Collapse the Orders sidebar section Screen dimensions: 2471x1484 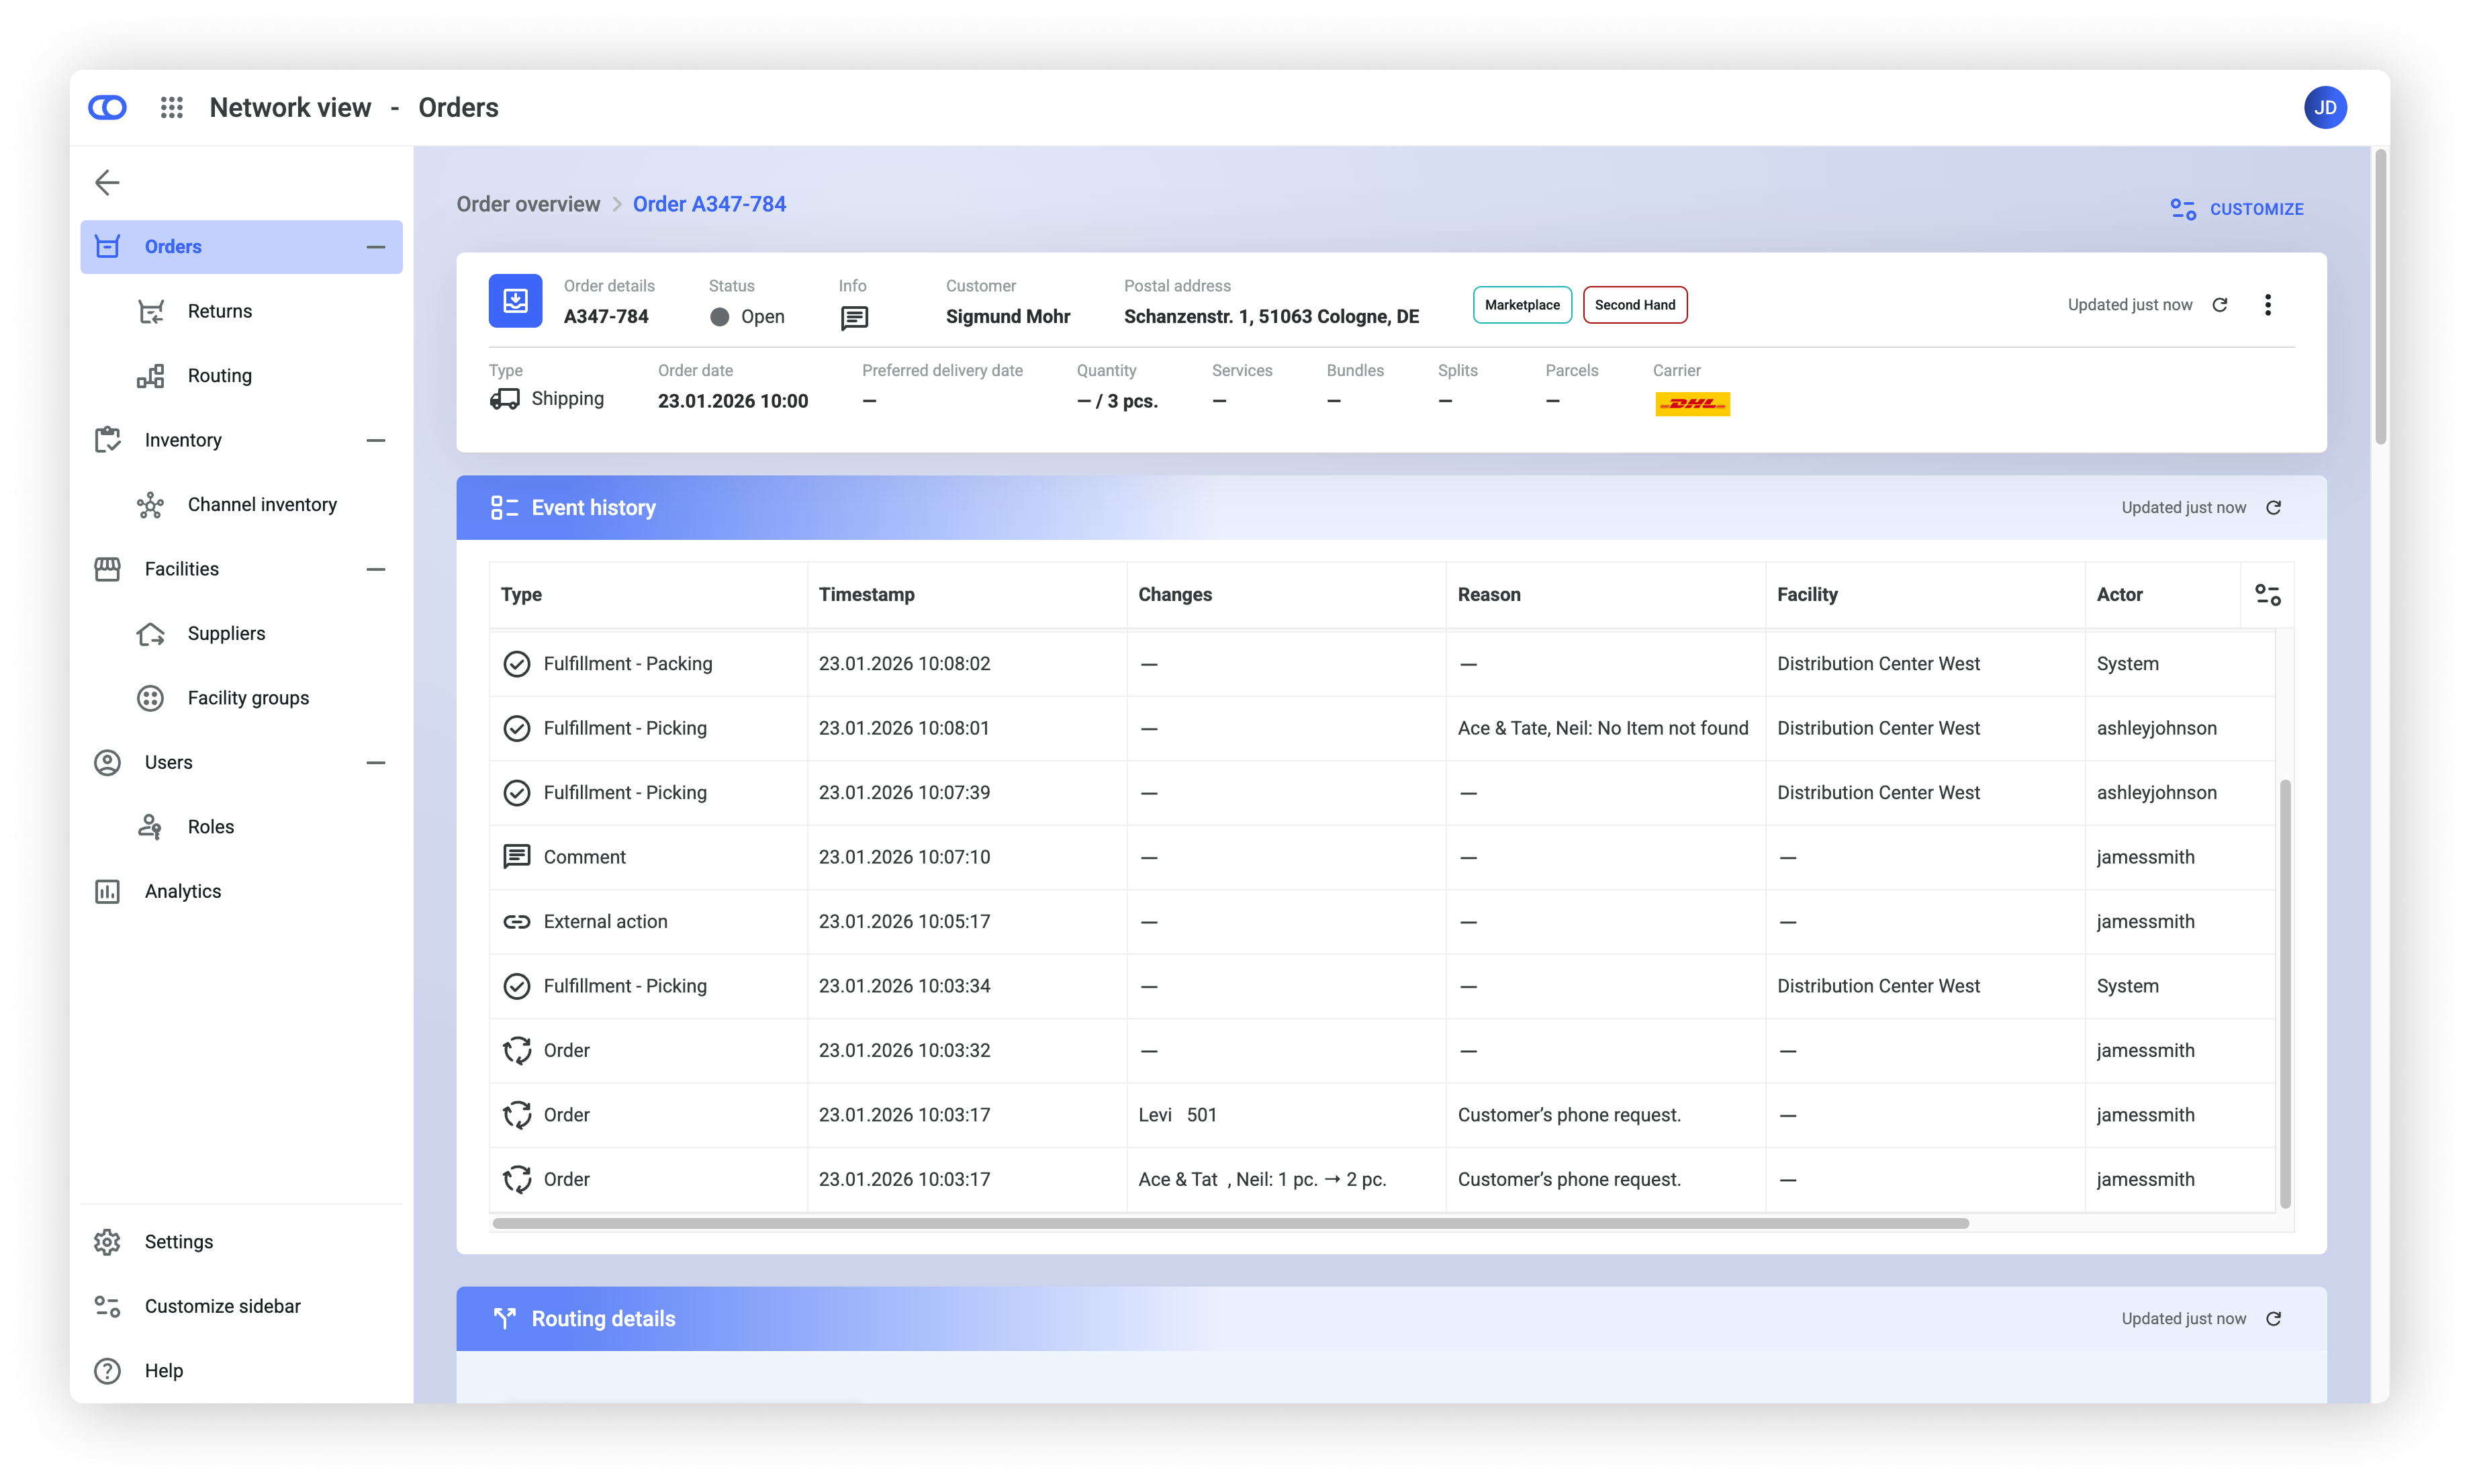tap(376, 247)
